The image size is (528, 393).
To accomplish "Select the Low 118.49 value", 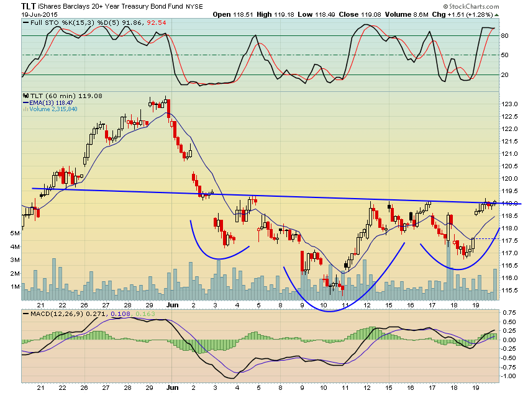I will 316,14.
